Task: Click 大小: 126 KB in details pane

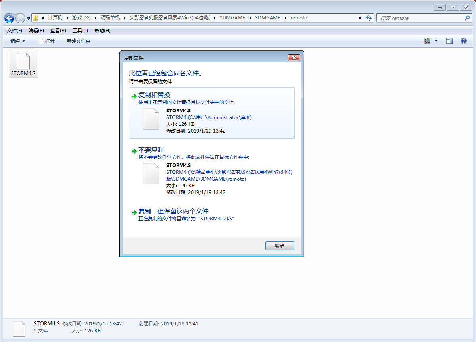Action: click(86, 331)
